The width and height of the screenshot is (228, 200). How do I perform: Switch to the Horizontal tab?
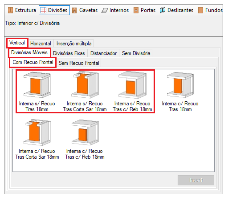(x=41, y=44)
